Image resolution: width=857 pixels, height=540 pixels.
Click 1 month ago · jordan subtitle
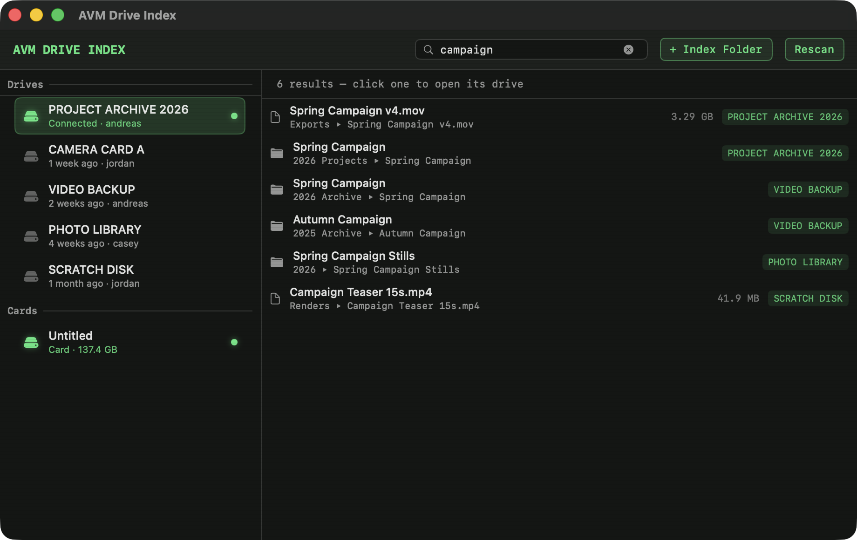[x=94, y=283]
